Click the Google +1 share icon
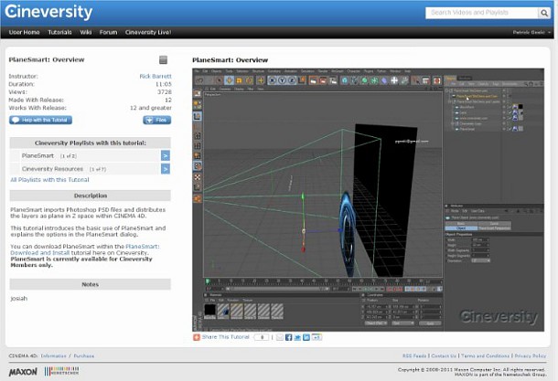The width and height of the screenshot is (558, 381). pos(317,337)
